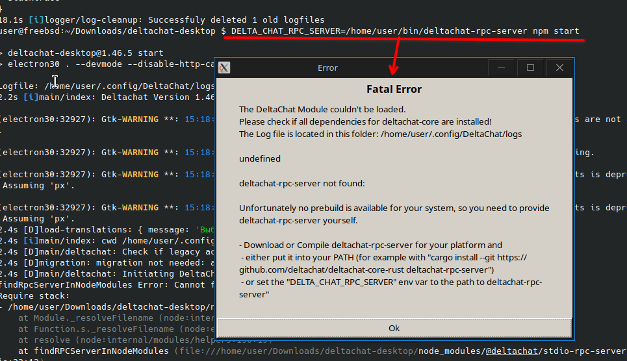Click the 'Require stack:' terminal line
Screen dimensions: 627x361
(35, 296)
